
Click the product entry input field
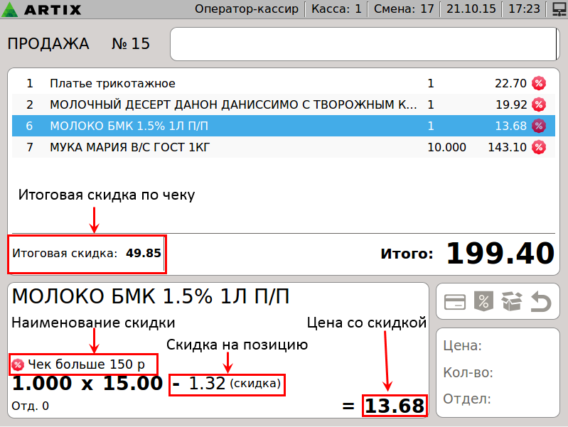363,44
